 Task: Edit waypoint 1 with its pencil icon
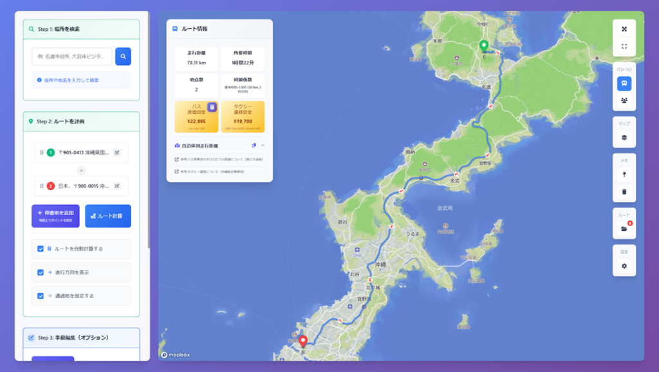(117, 153)
